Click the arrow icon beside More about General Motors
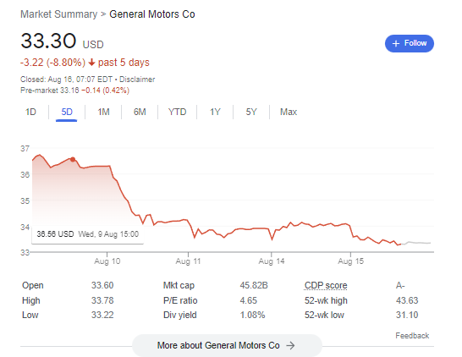This screenshot has width=462, height=357. 290,345
